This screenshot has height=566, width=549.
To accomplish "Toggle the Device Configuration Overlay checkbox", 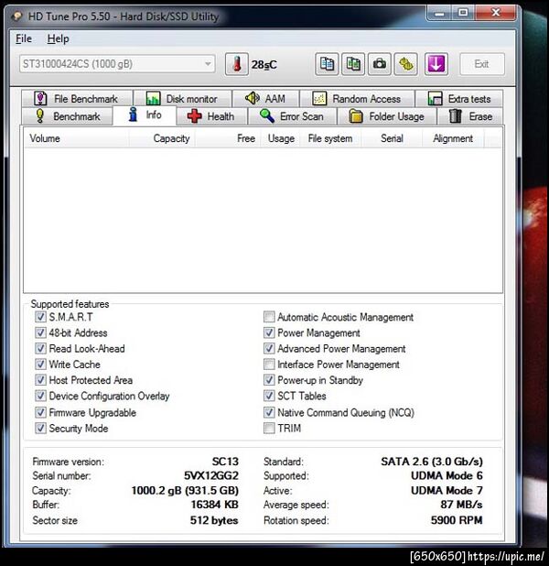I will click(40, 396).
